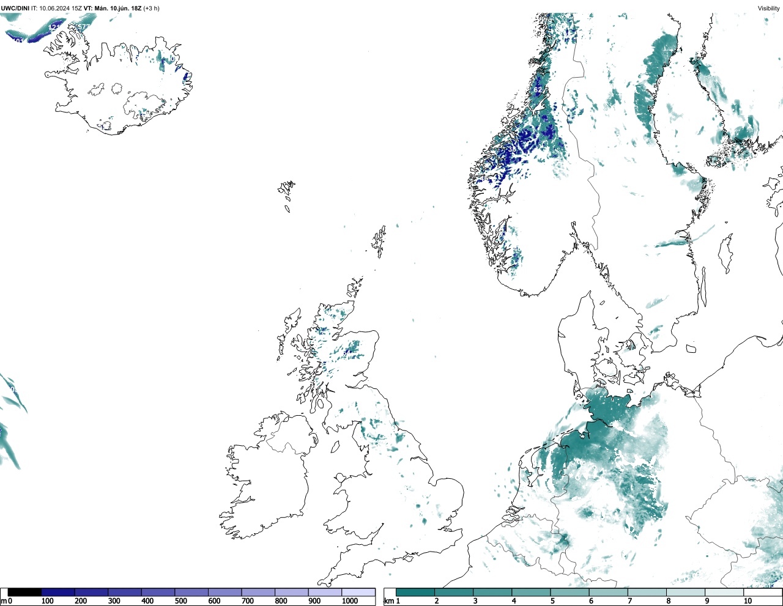Click the 'km' unit label of kilometers legend
This screenshot has height=606, width=783.
(x=388, y=601)
